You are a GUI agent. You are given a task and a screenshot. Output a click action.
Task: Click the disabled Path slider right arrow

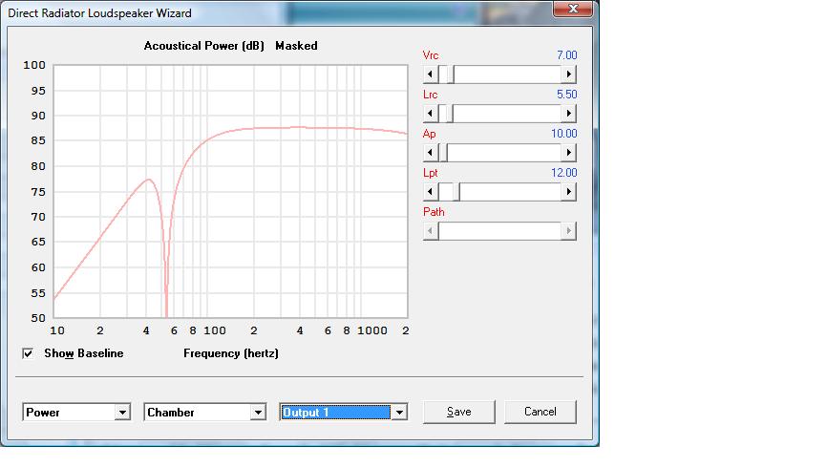pos(568,230)
